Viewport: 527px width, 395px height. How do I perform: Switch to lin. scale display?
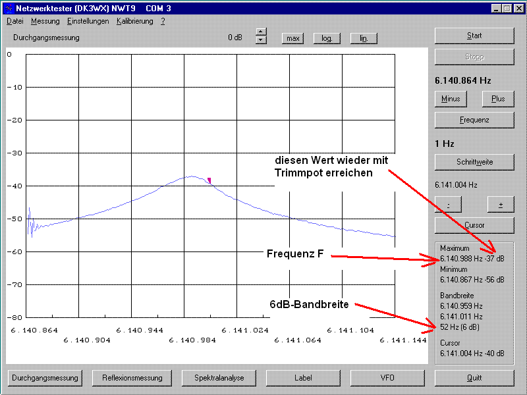click(x=363, y=38)
